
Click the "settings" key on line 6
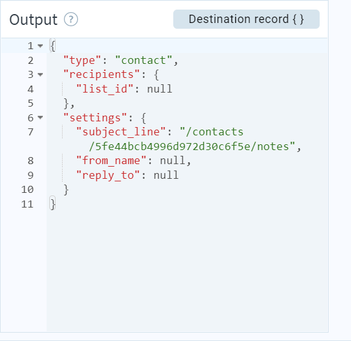point(95,117)
